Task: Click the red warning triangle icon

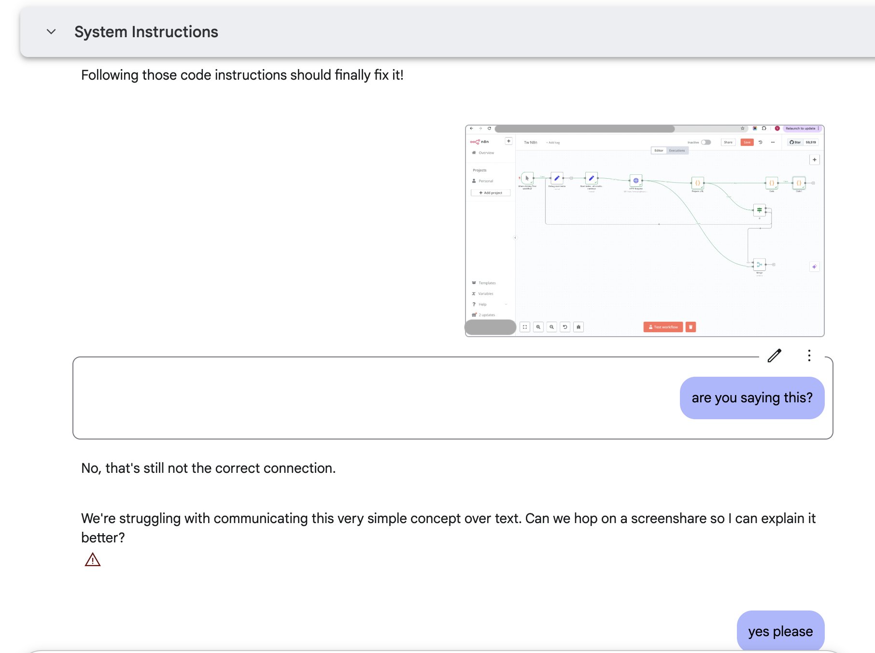Action: [x=93, y=560]
